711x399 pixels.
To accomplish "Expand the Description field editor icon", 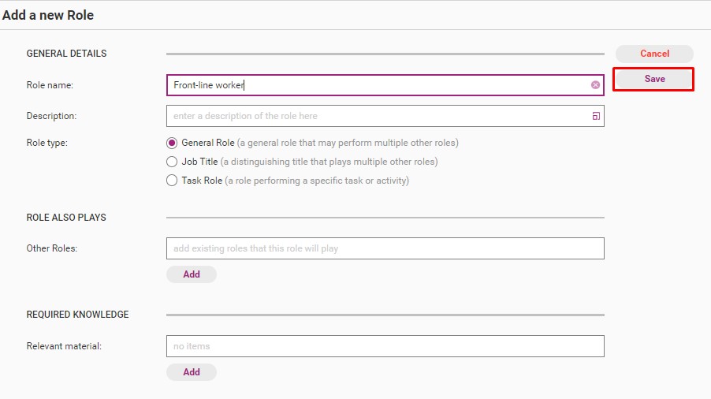I will click(x=595, y=116).
